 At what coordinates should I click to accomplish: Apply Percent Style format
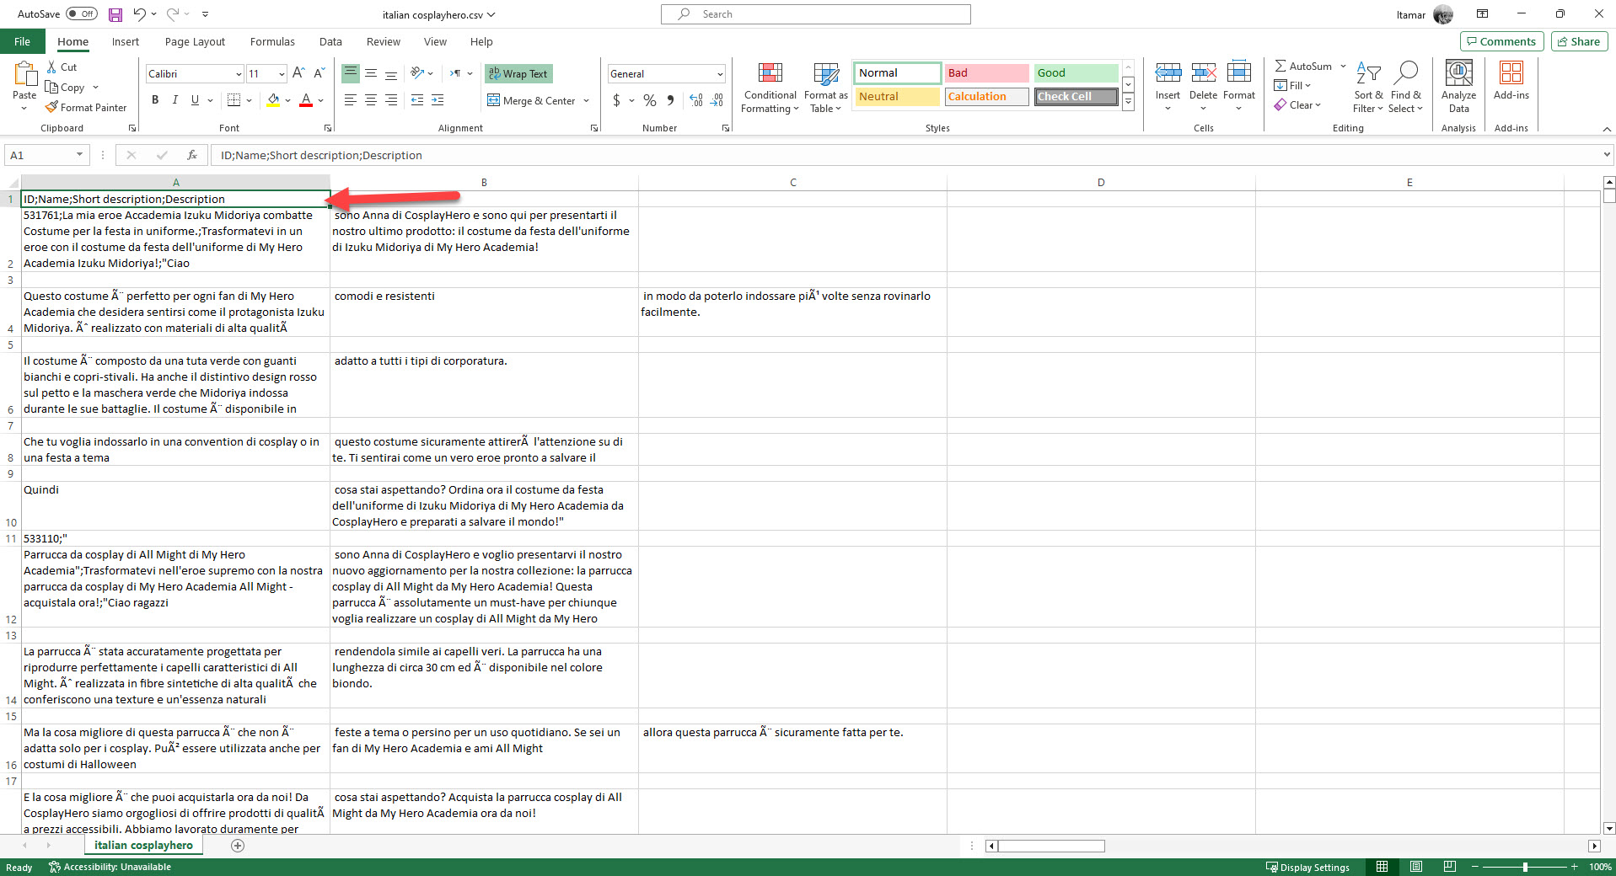[x=650, y=100]
